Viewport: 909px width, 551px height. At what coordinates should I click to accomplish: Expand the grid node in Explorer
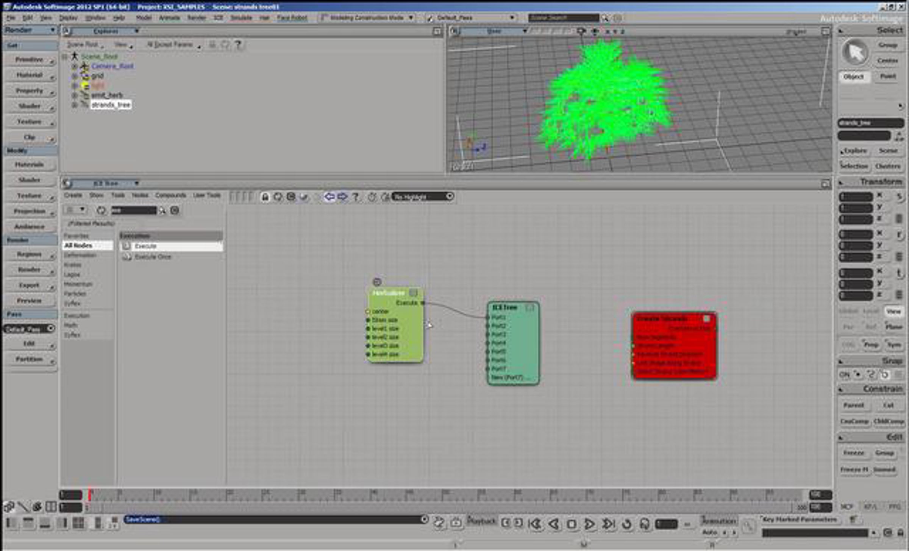[75, 76]
